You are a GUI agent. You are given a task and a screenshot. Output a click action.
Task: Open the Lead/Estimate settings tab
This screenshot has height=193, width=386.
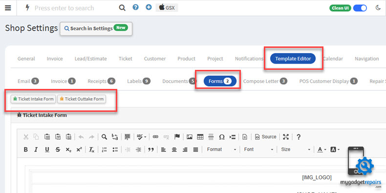(x=90, y=59)
